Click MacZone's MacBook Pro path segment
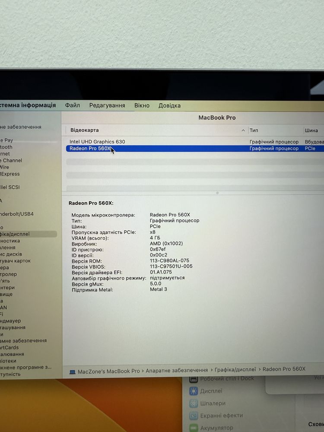324x432 pixels. click(108, 371)
